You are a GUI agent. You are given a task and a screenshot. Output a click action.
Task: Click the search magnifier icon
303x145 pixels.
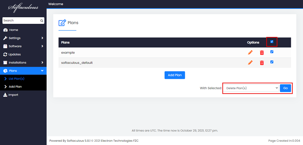[x=42, y=21]
